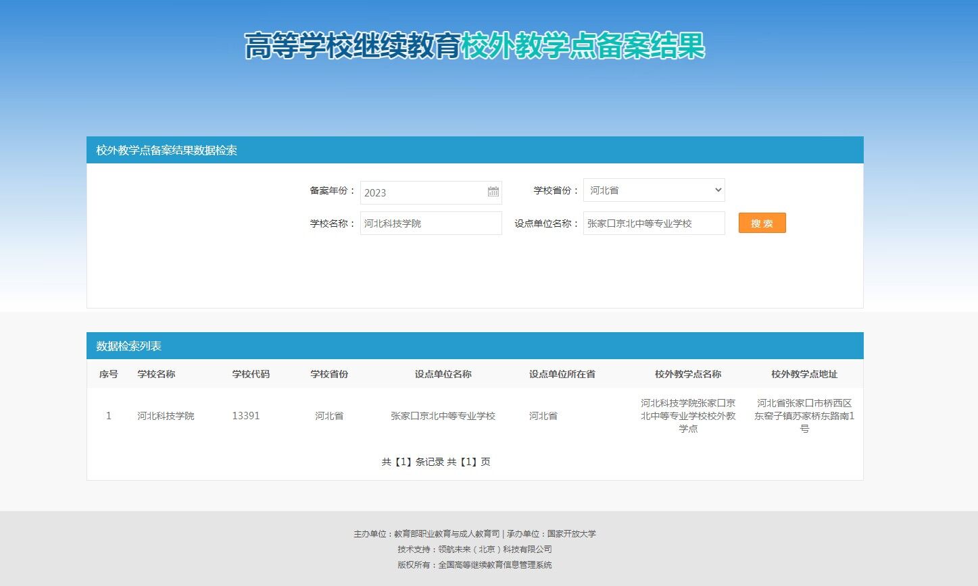Viewport: 978px width, 586px height.
Task: Click the 校外教学点 name cell text
Action: click(x=688, y=416)
